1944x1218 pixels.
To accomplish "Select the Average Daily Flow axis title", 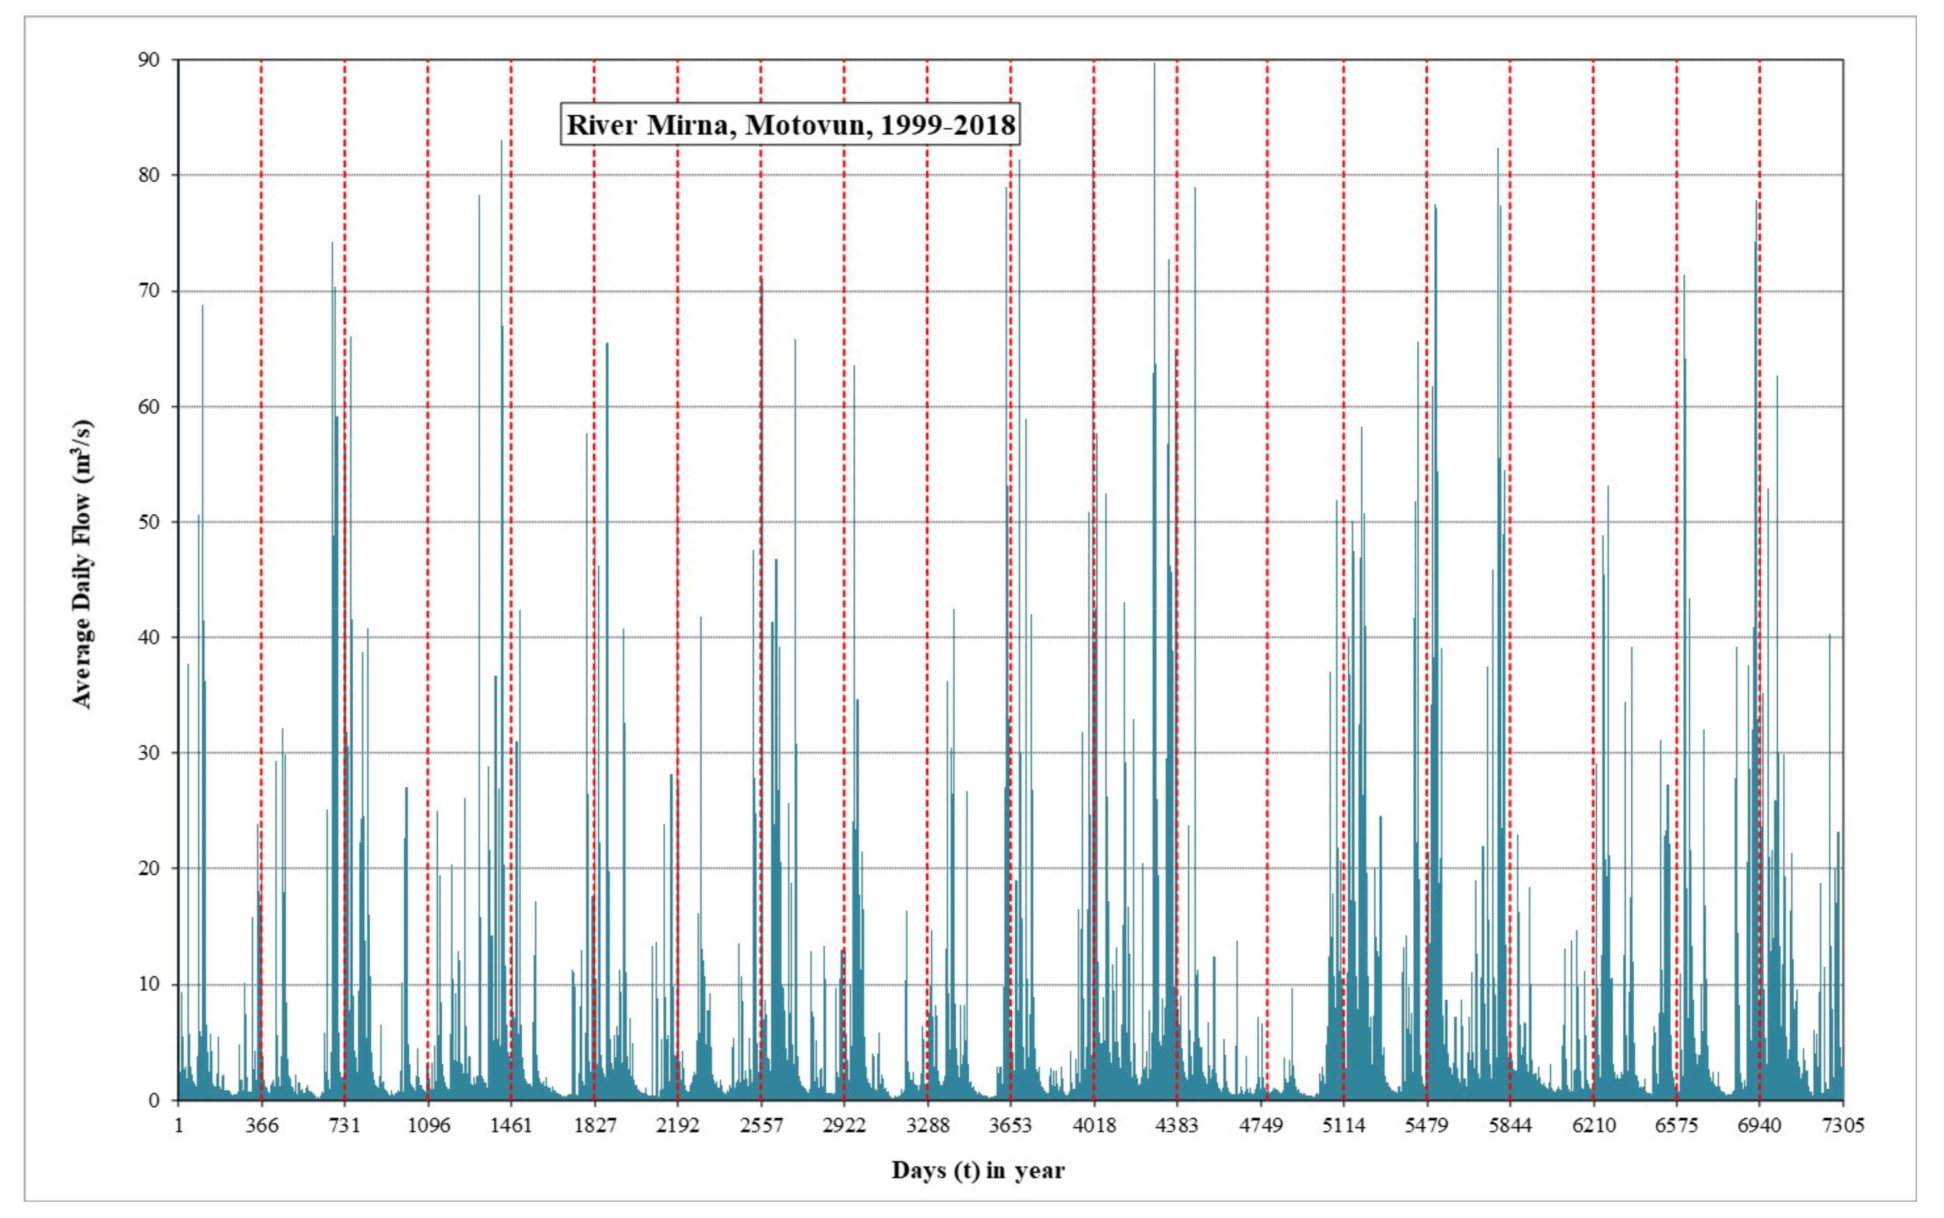I will coord(83,564).
